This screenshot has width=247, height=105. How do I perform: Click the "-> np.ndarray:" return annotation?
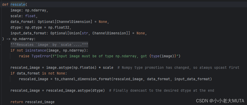[21, 39]
